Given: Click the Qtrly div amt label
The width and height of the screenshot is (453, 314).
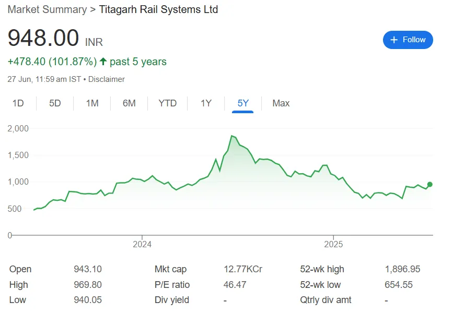Looking at the screenshot, I should [x=326, y=300].
